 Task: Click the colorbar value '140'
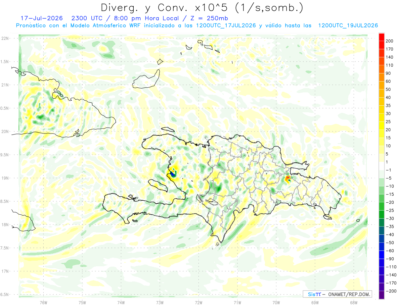(x=389, y=57)
